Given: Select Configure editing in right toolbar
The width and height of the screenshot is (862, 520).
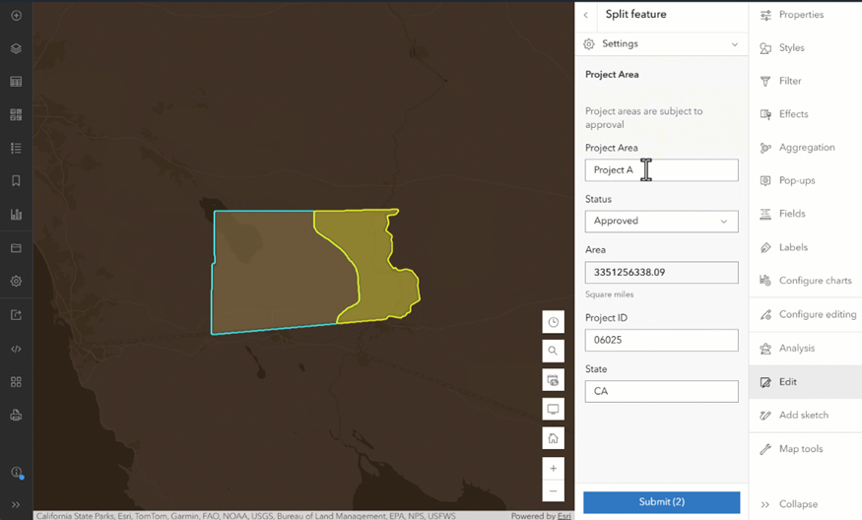Looking at the screenshot, I should coord(817,314).
